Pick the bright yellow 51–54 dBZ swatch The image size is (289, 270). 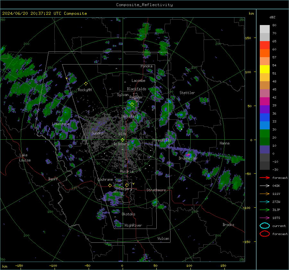265,69
